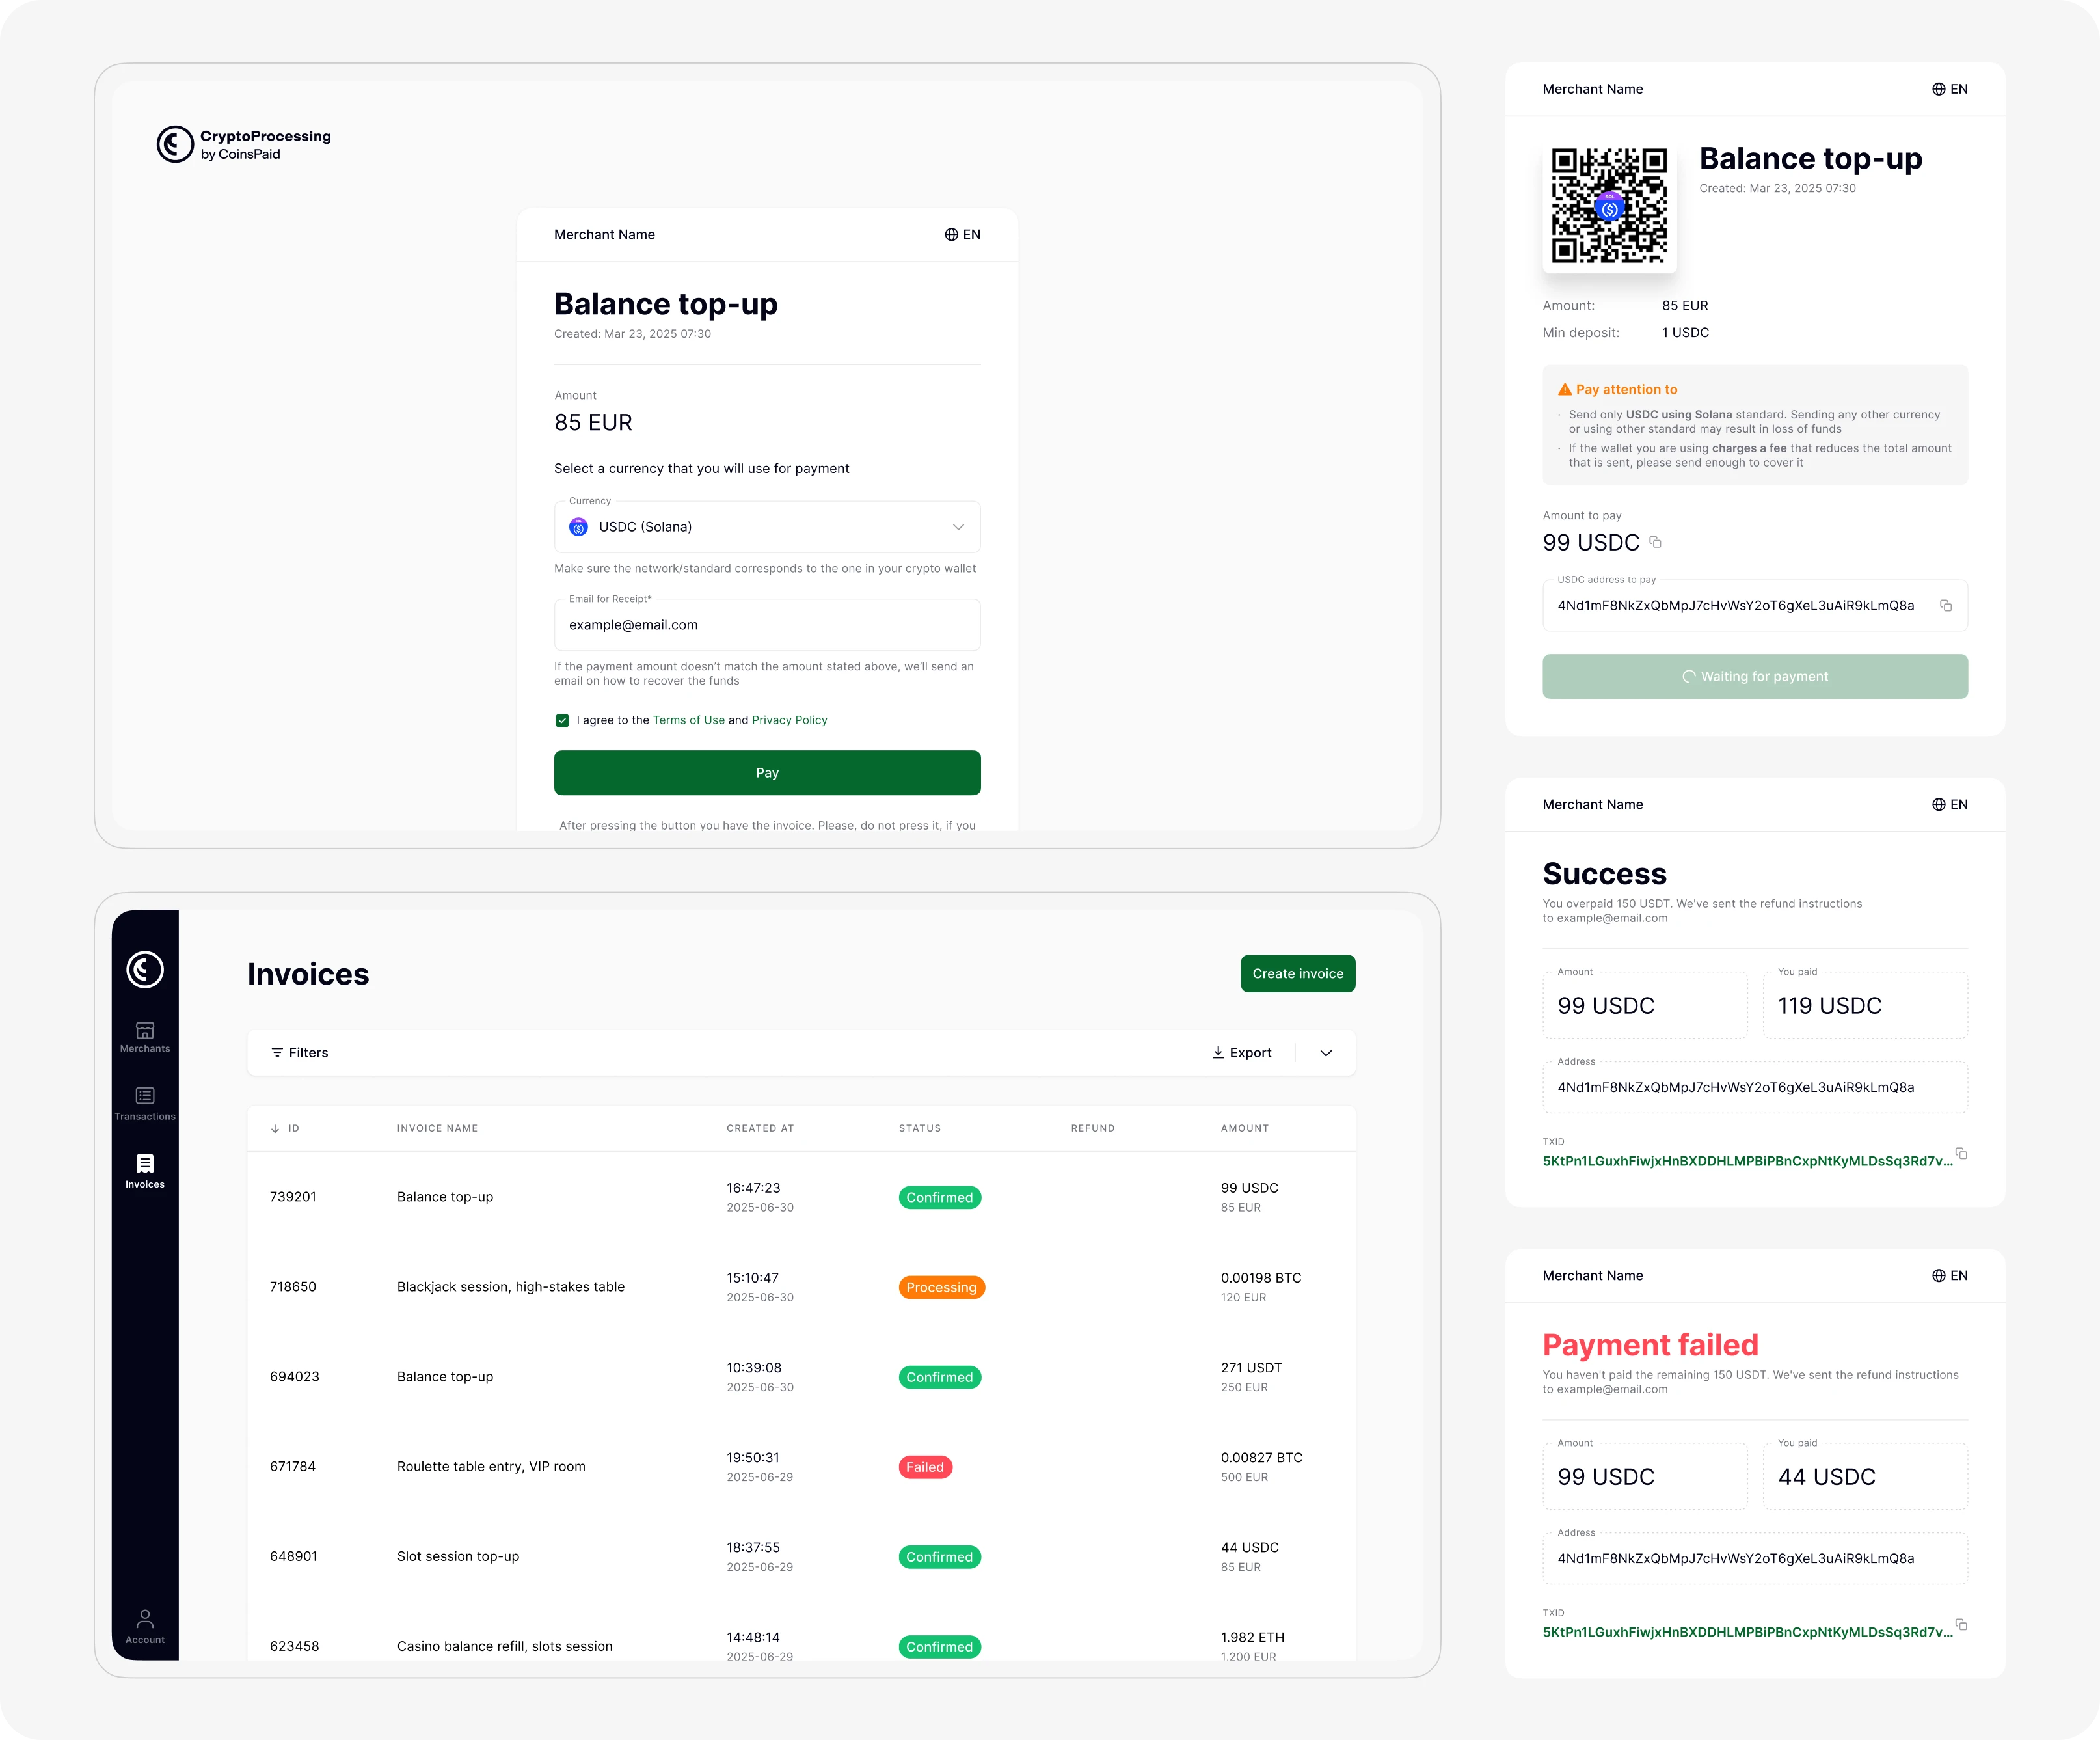Click the STATUS column header
Screen dimensions: 2100x1740
920,1128
